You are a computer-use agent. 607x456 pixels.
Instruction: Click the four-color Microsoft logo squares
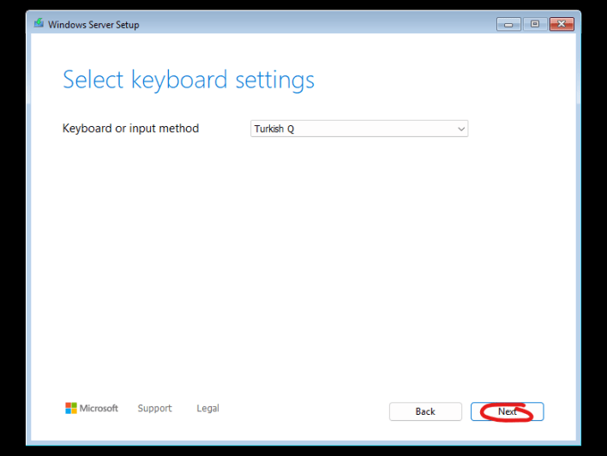[71, 408]
